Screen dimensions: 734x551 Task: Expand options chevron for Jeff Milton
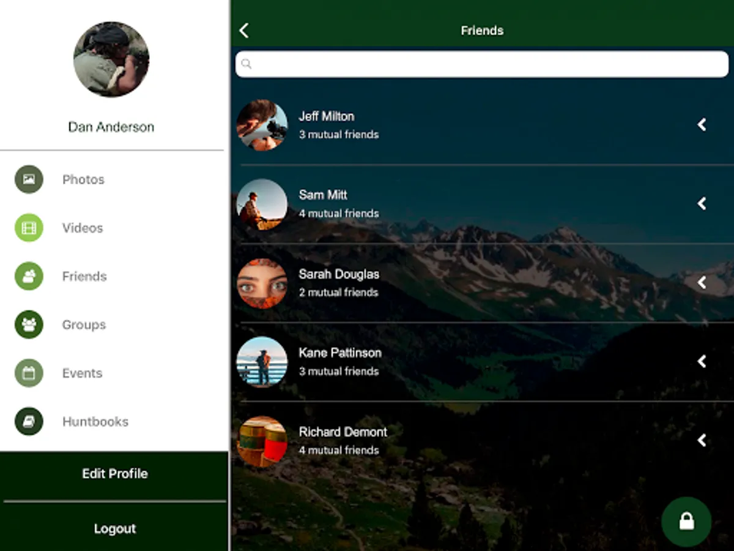click(702, 125)
